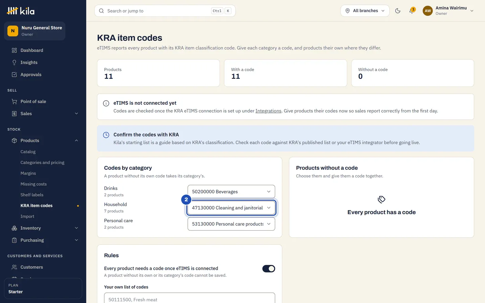Open Point of sale cart icon

coord(14,101)
